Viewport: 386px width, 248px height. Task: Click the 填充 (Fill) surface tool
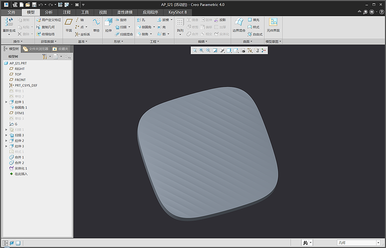click(x=254, y=20)
